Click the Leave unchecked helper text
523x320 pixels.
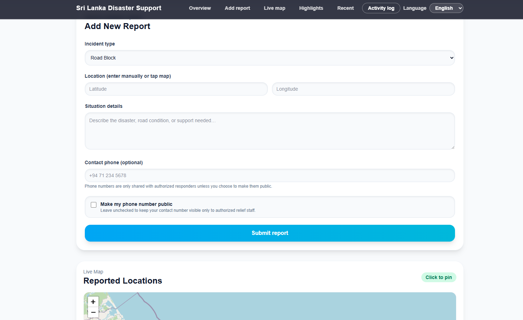click(x=178, y=210)
